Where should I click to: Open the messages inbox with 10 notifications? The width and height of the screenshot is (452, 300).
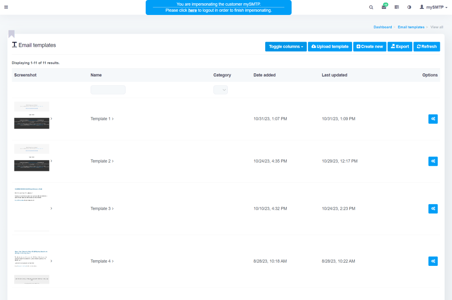pos(384,7)
